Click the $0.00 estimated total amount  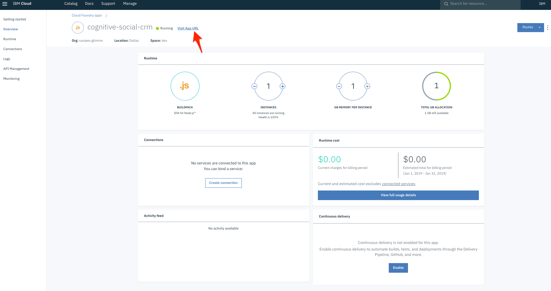[x=415, y=159]
